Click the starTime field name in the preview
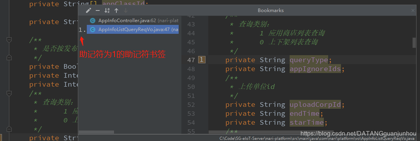The height and width of the screenshot is (141, 420). [307, 122]
